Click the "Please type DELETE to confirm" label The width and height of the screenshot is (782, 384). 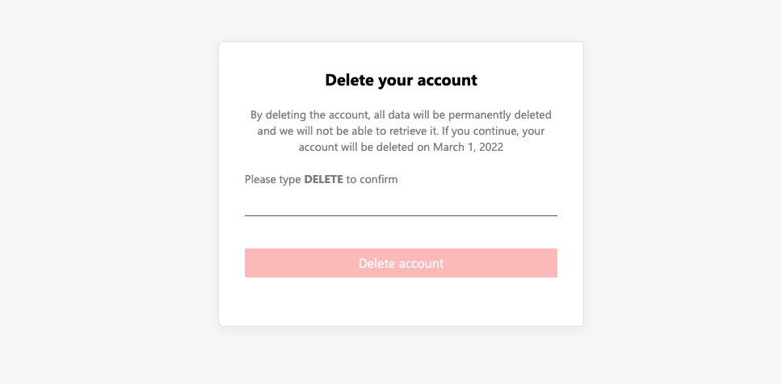(321, 179)
